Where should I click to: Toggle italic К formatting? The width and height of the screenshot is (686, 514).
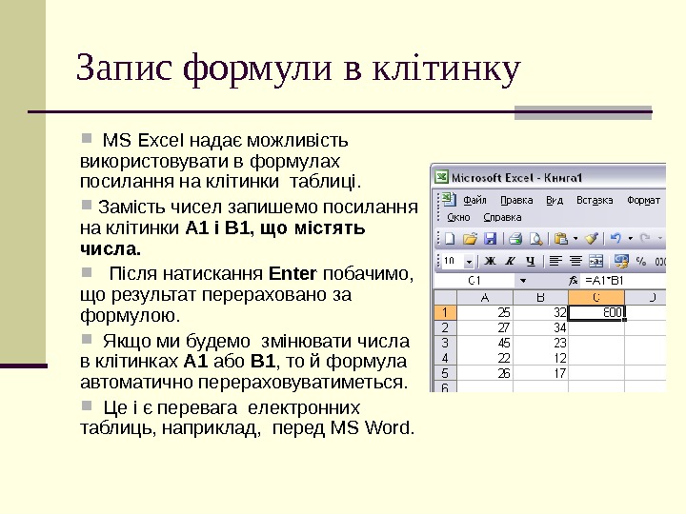coord(510,261)
